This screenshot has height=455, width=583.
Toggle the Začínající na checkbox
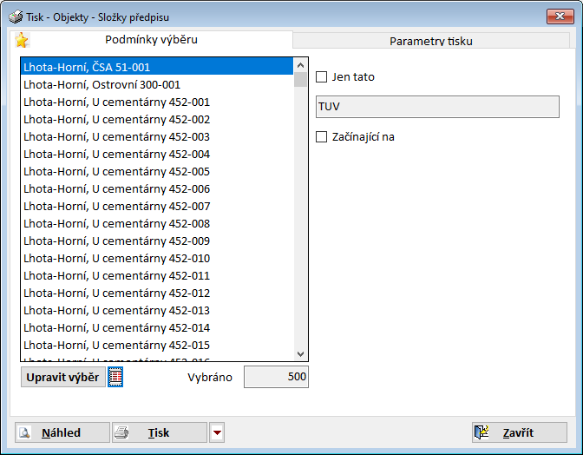click(322, 136)
